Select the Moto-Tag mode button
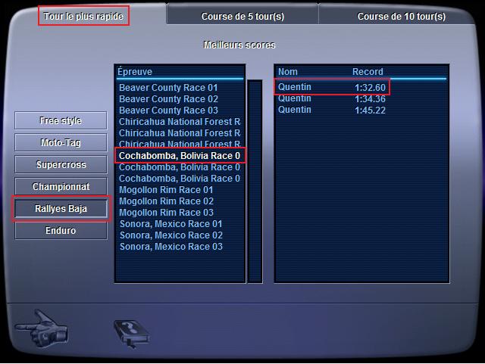 click(x=61, y=143)
